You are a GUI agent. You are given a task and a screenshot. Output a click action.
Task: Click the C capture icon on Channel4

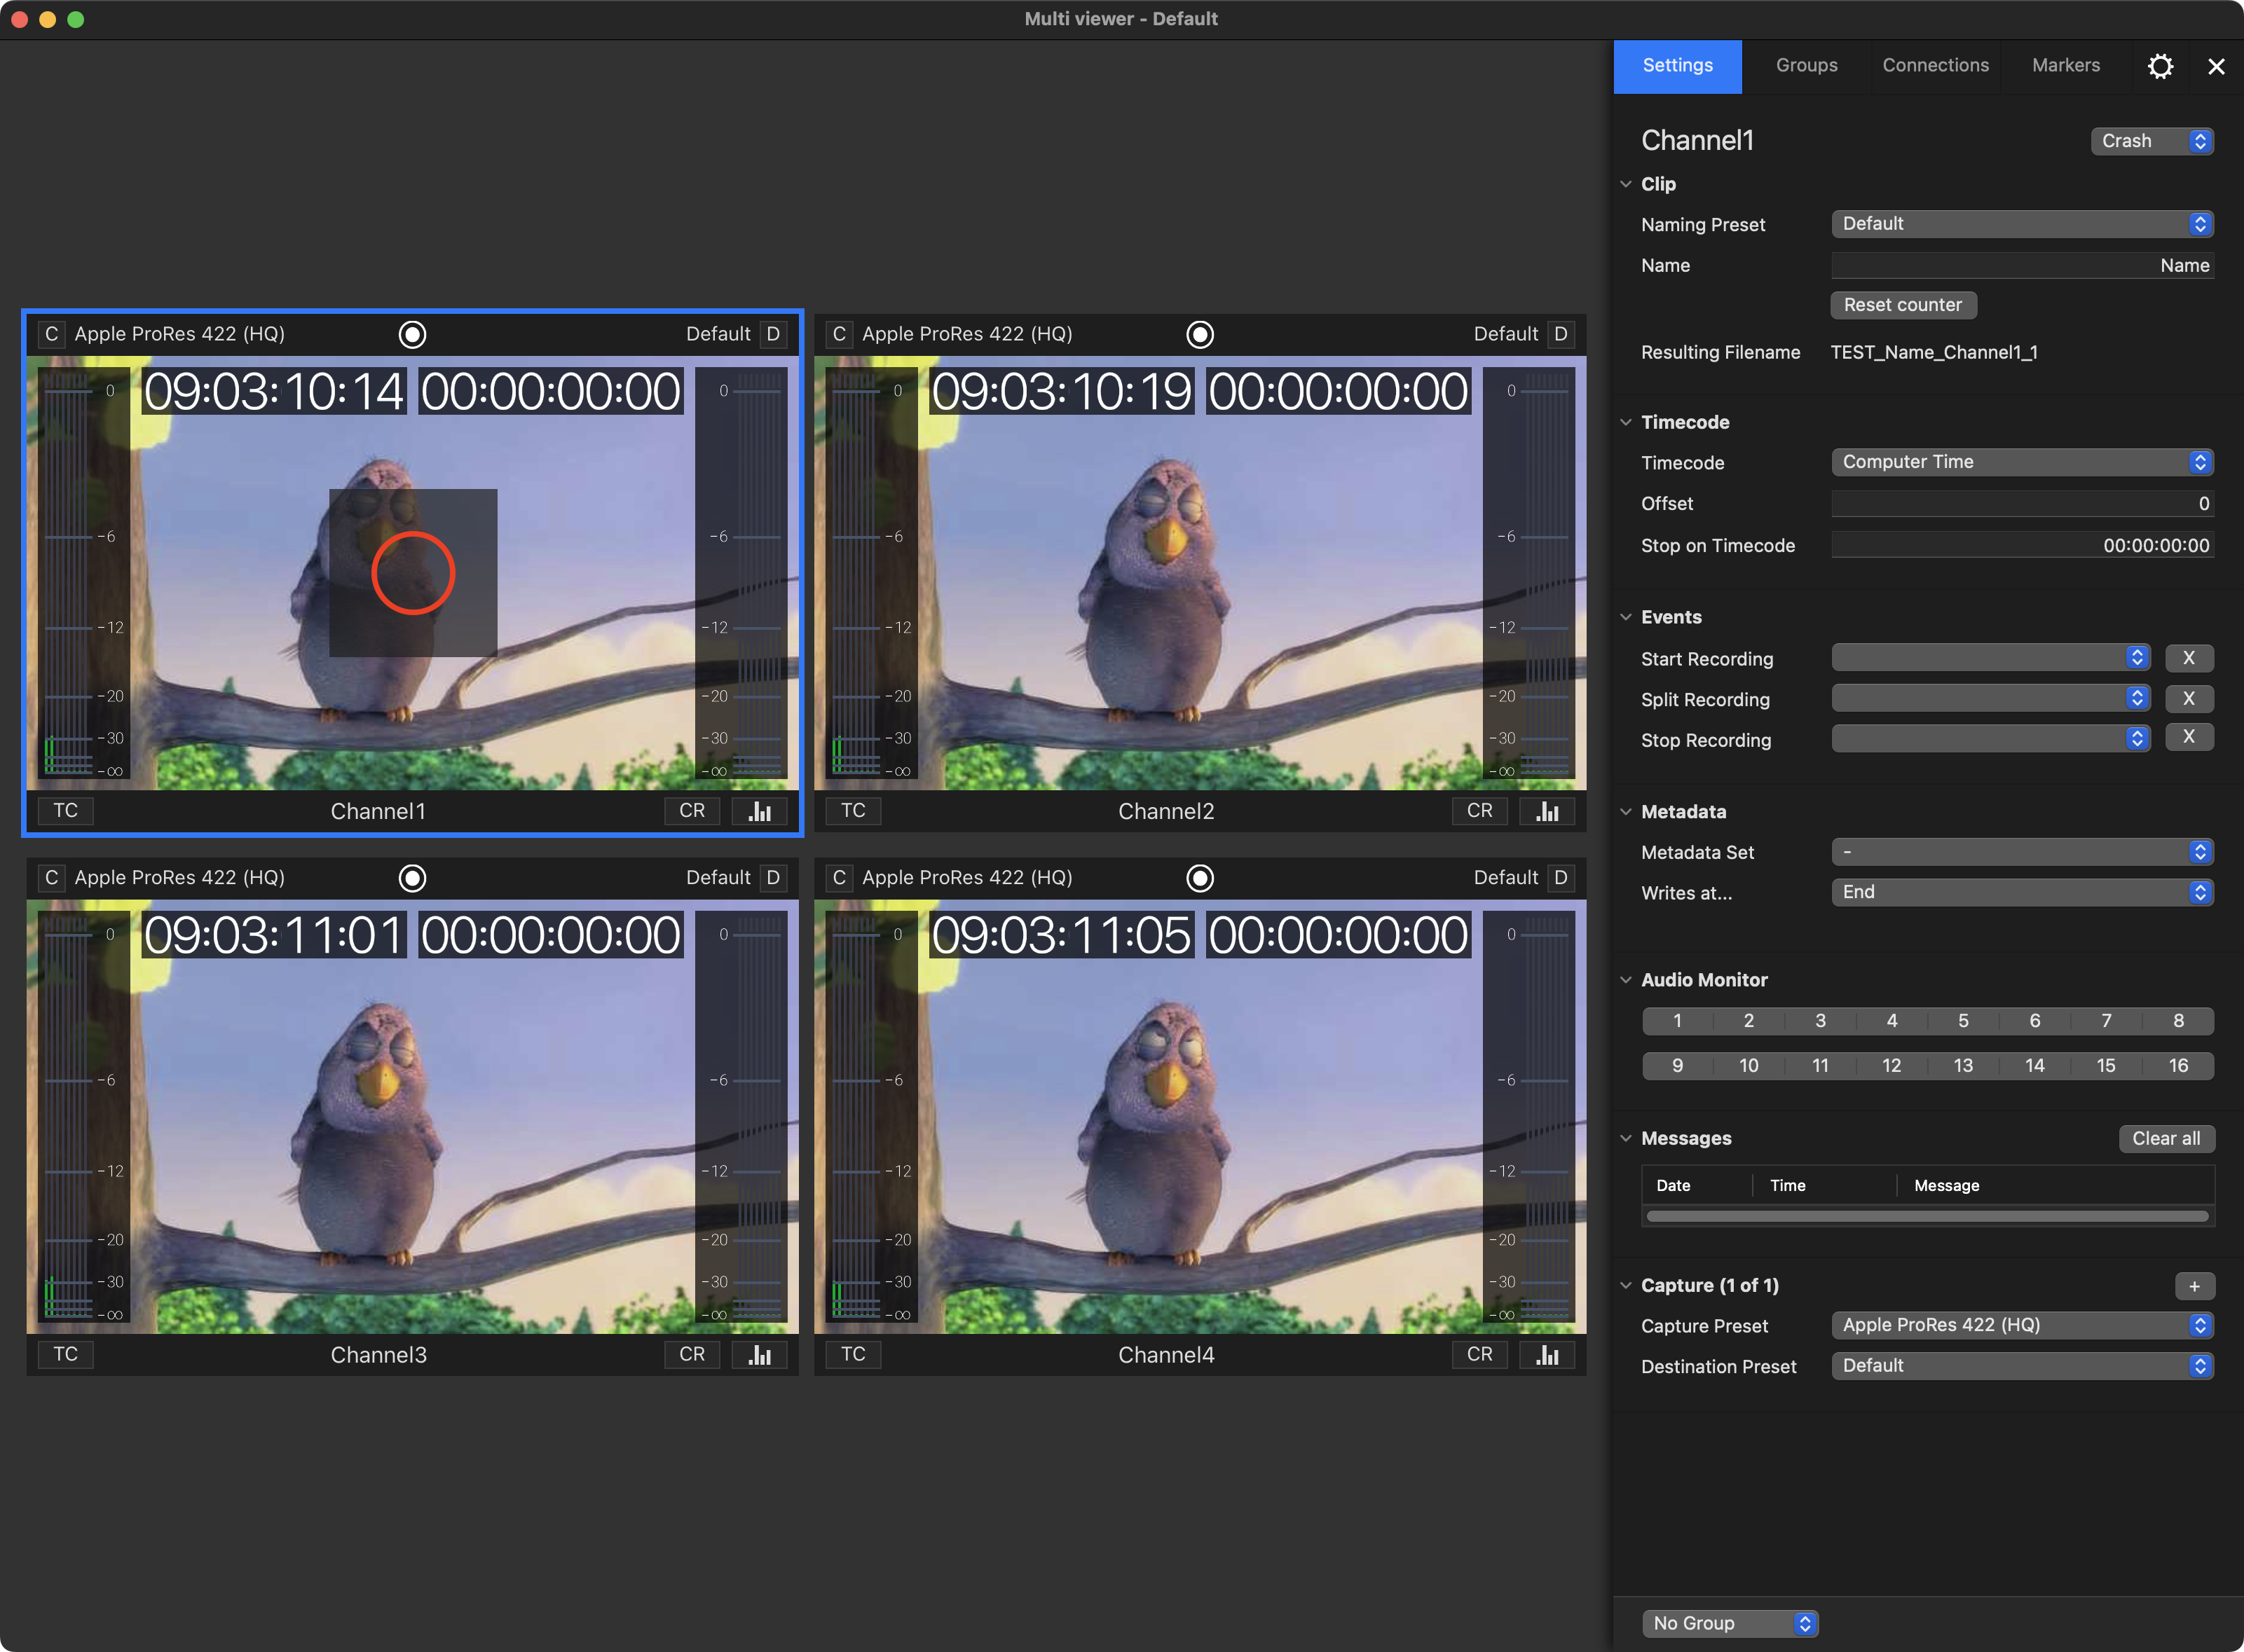tap(838, 878)
